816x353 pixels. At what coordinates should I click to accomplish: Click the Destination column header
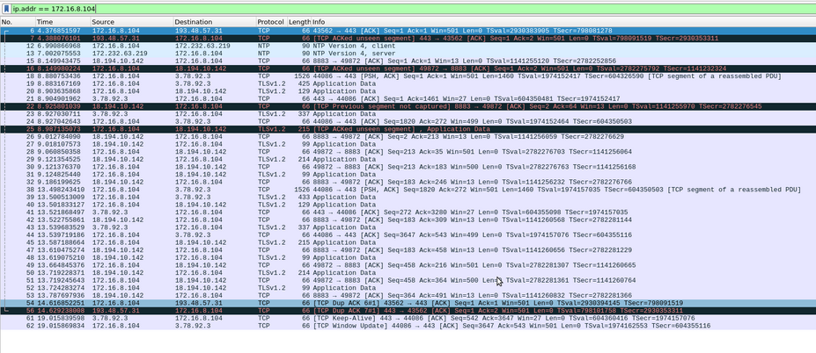pyautogui.click(x=193, y=21)
